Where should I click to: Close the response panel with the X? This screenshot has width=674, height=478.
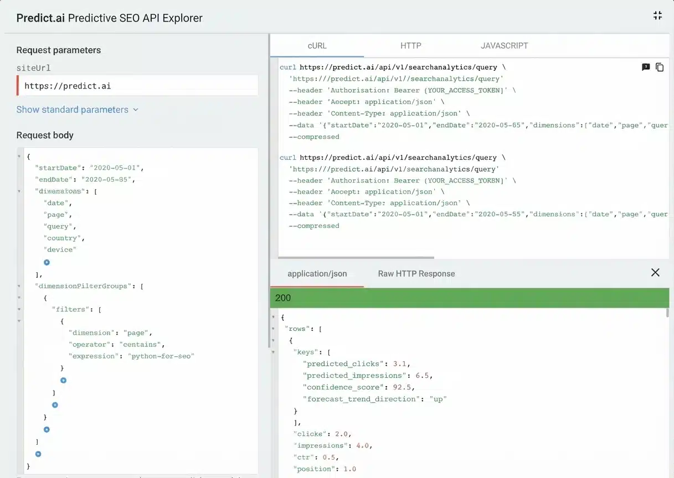[655, 272]
